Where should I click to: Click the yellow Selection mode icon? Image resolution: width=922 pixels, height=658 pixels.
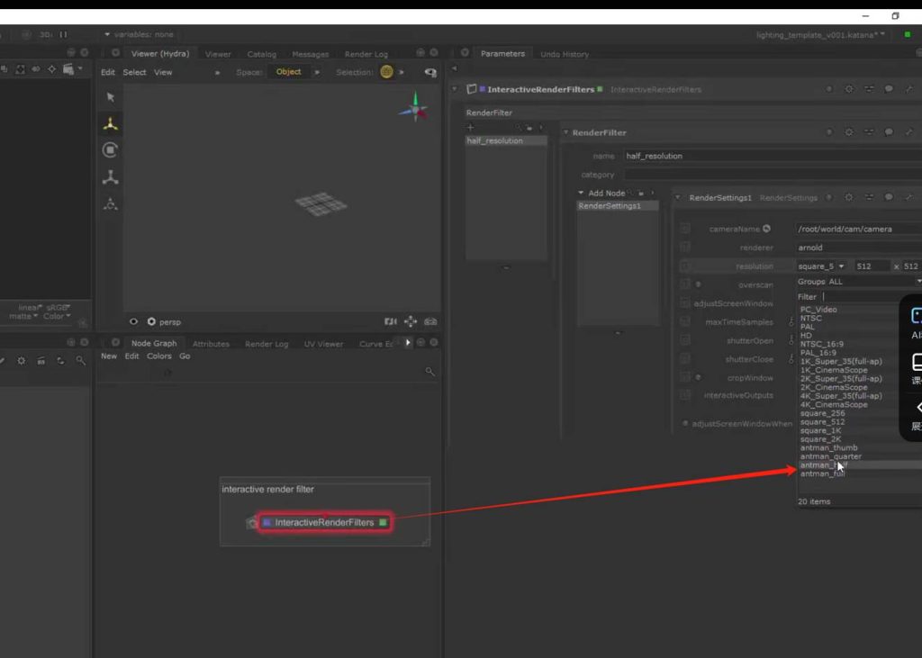[386, 72]
